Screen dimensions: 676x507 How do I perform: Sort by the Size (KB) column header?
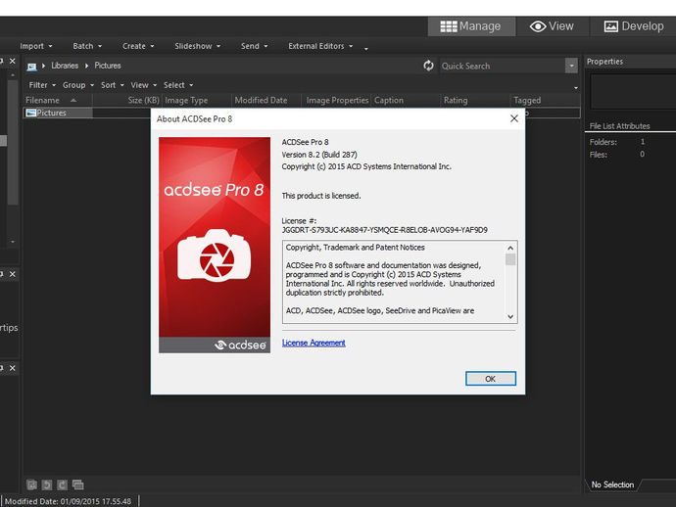(126, 101)
